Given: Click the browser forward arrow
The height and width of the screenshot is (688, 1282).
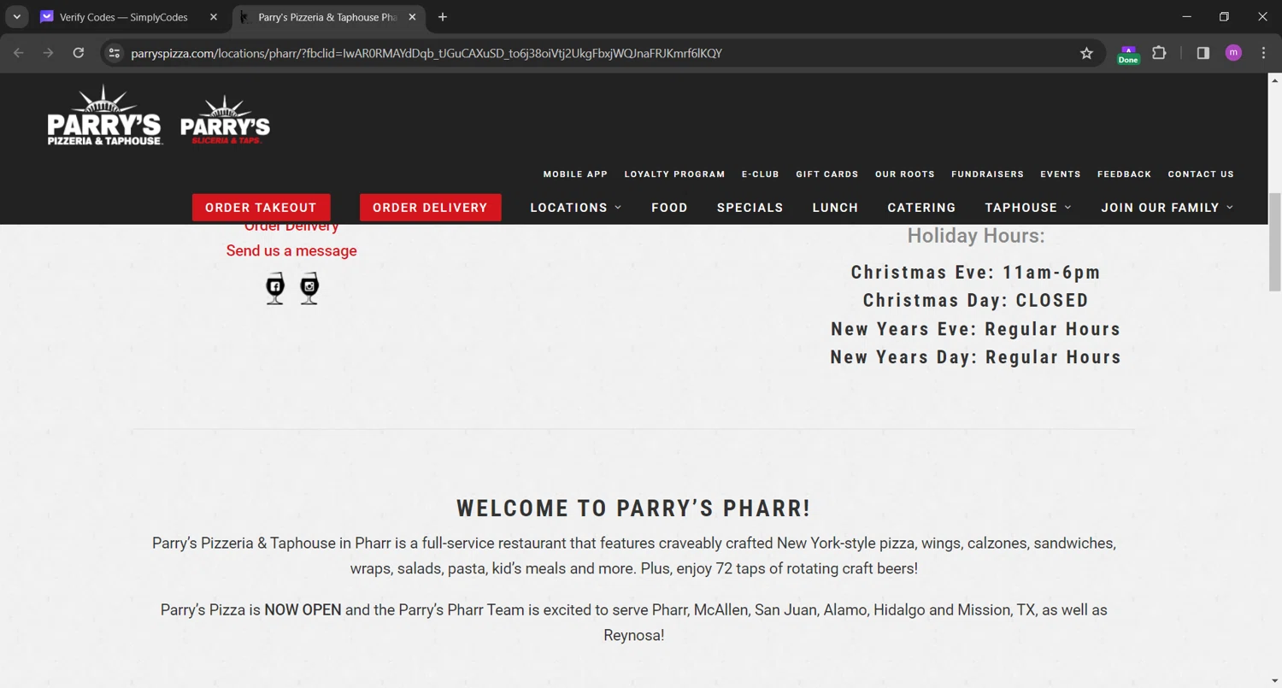Looking at the screenshot, I should coord(49,53).
